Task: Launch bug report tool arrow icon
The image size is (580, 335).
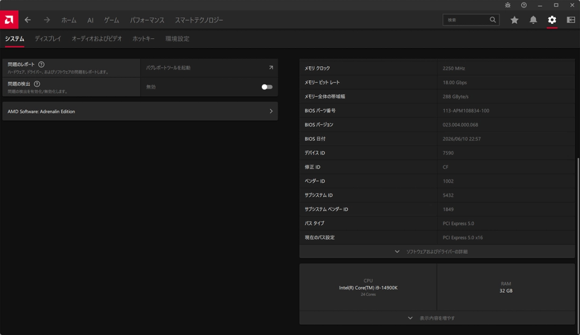Action: point(271,68)
